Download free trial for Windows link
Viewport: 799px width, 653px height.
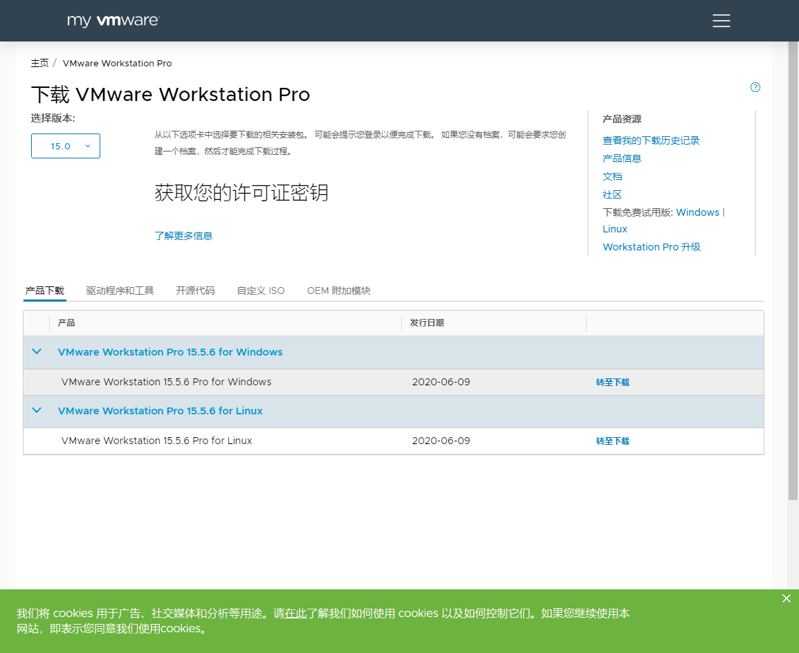tap(697, 212)
